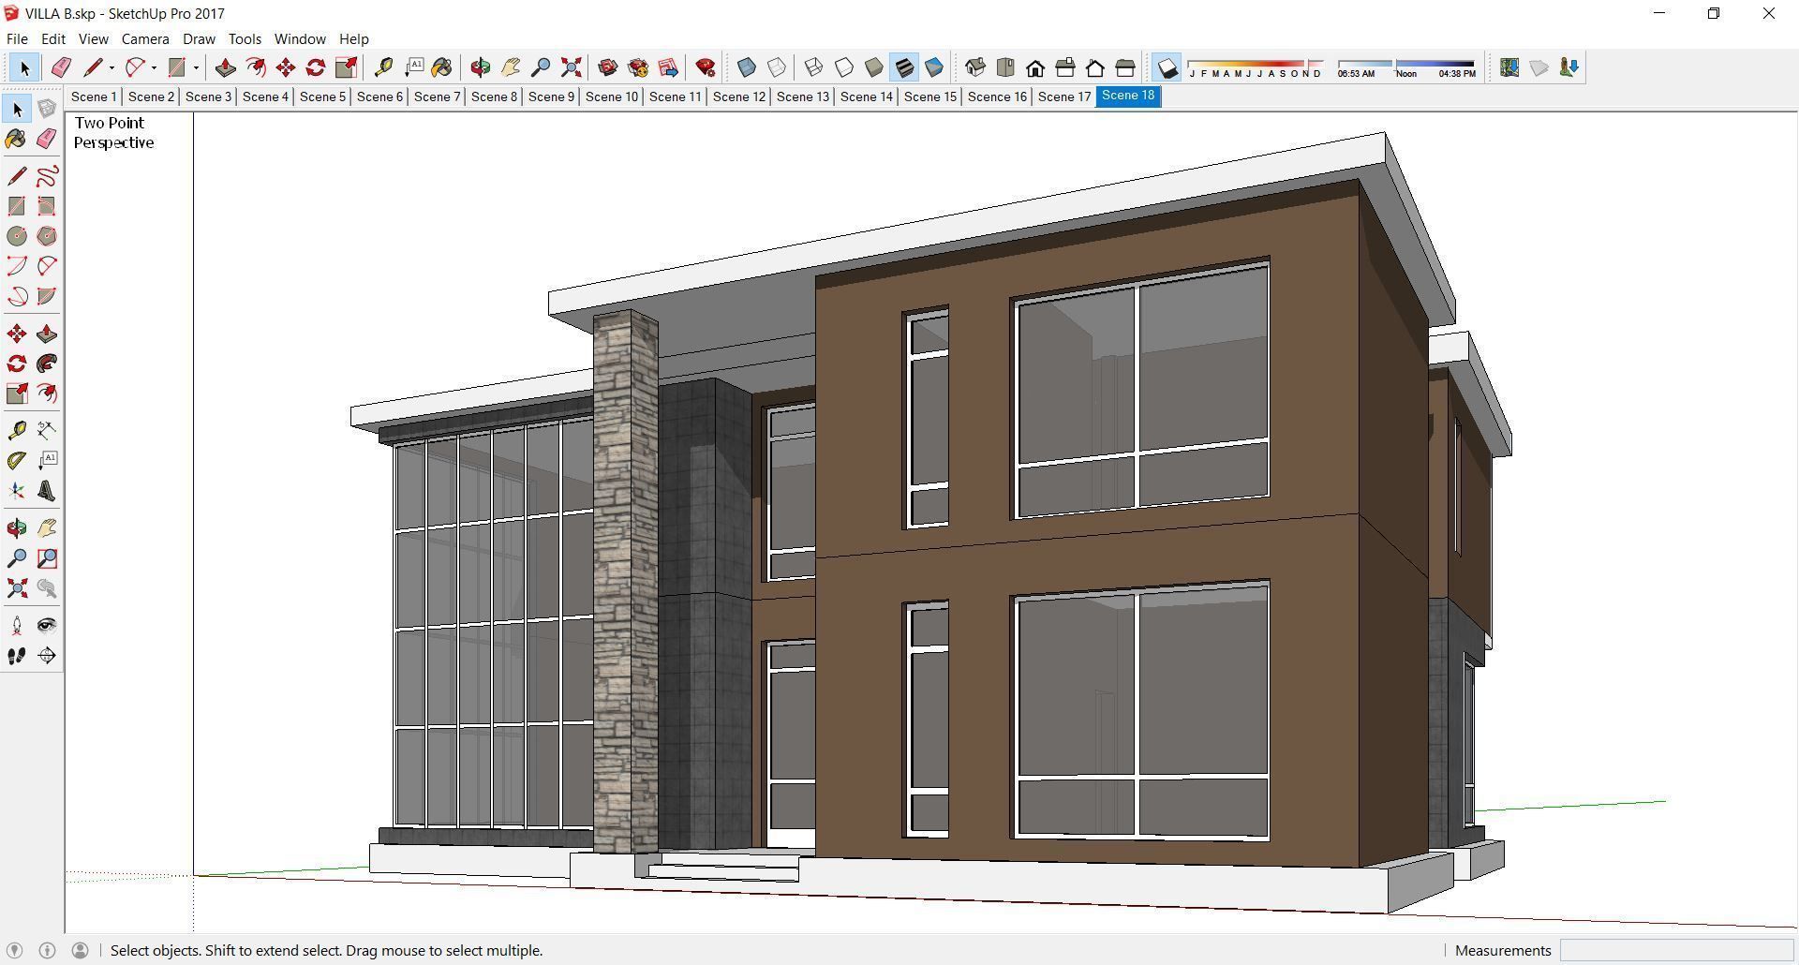Select the Pan hand tool in top toolbar

pos(511,67)
